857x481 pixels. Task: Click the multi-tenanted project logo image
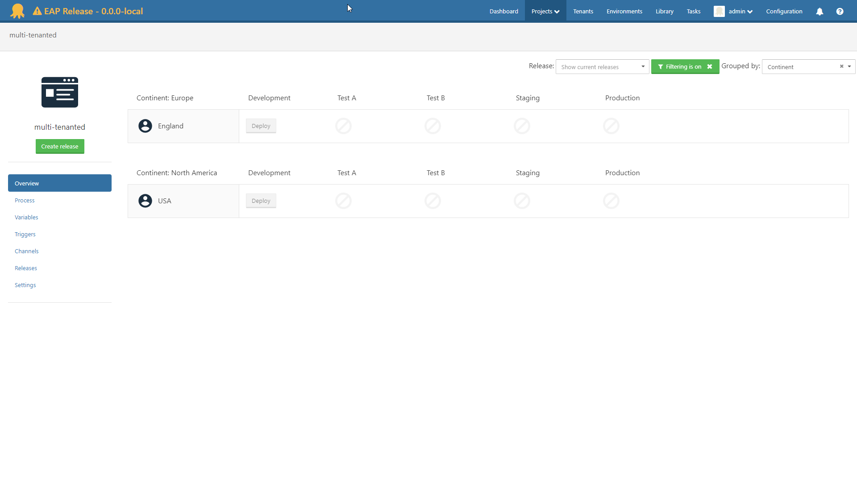59,92
